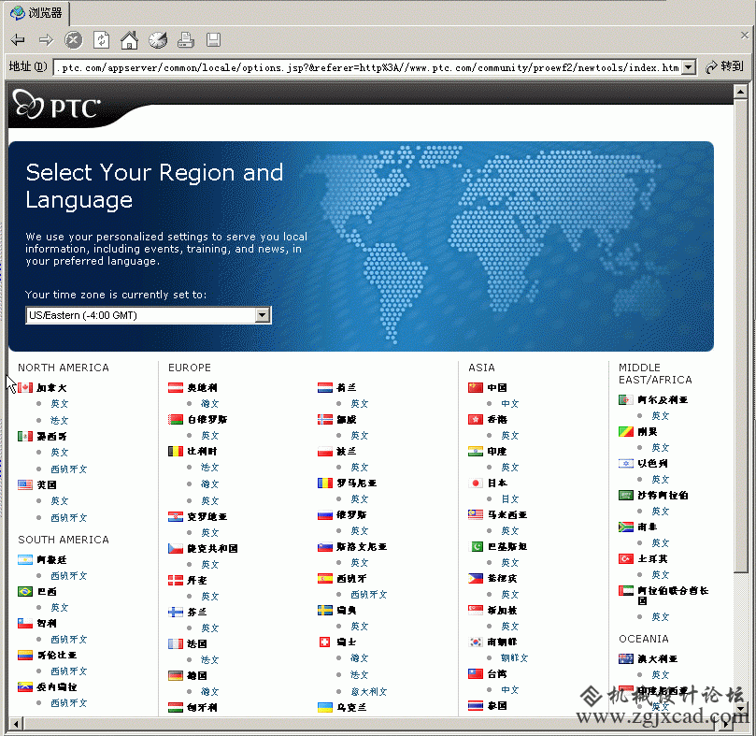Open the history clock icon in toolbar
The height and width of the screenshot is (736, 756).
158,40
